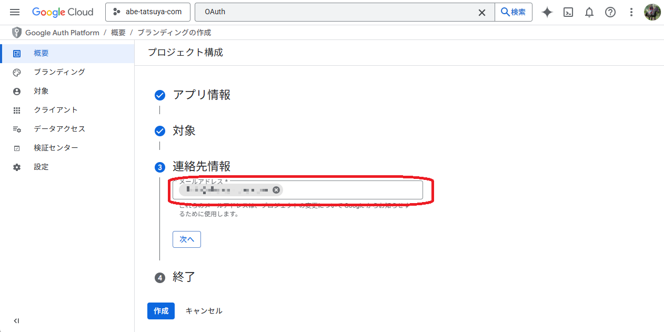664x332 pixels.
Task: Open データアクセス sidebar item
Action: click(x=59, y=129)
